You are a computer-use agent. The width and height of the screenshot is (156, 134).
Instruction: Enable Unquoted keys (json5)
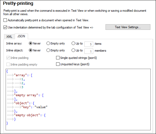58,64
